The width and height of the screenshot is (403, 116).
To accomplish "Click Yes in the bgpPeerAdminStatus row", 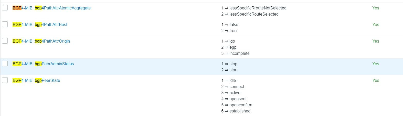I will click(x=376, y=64).
